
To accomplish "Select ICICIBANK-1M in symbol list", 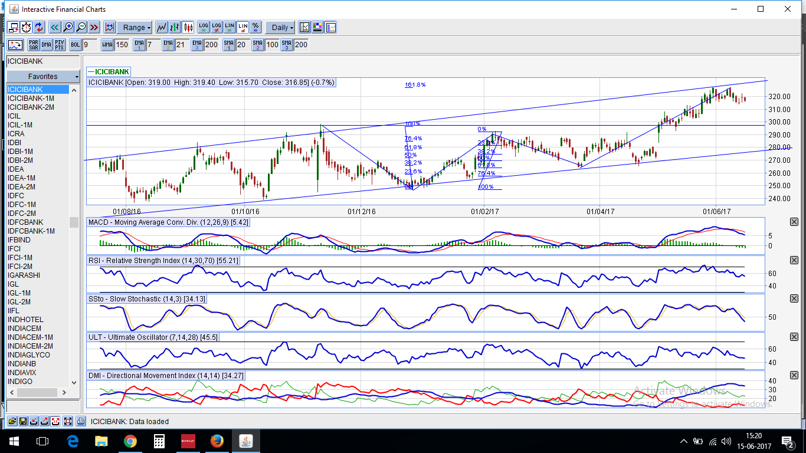I will point(38,99).
